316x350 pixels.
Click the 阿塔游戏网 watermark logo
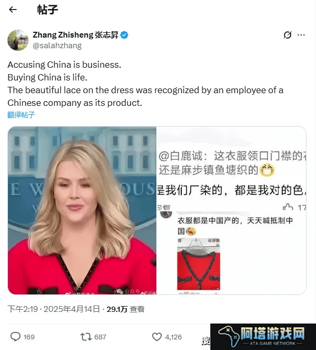pyautogui.click(x=263, y=337)
